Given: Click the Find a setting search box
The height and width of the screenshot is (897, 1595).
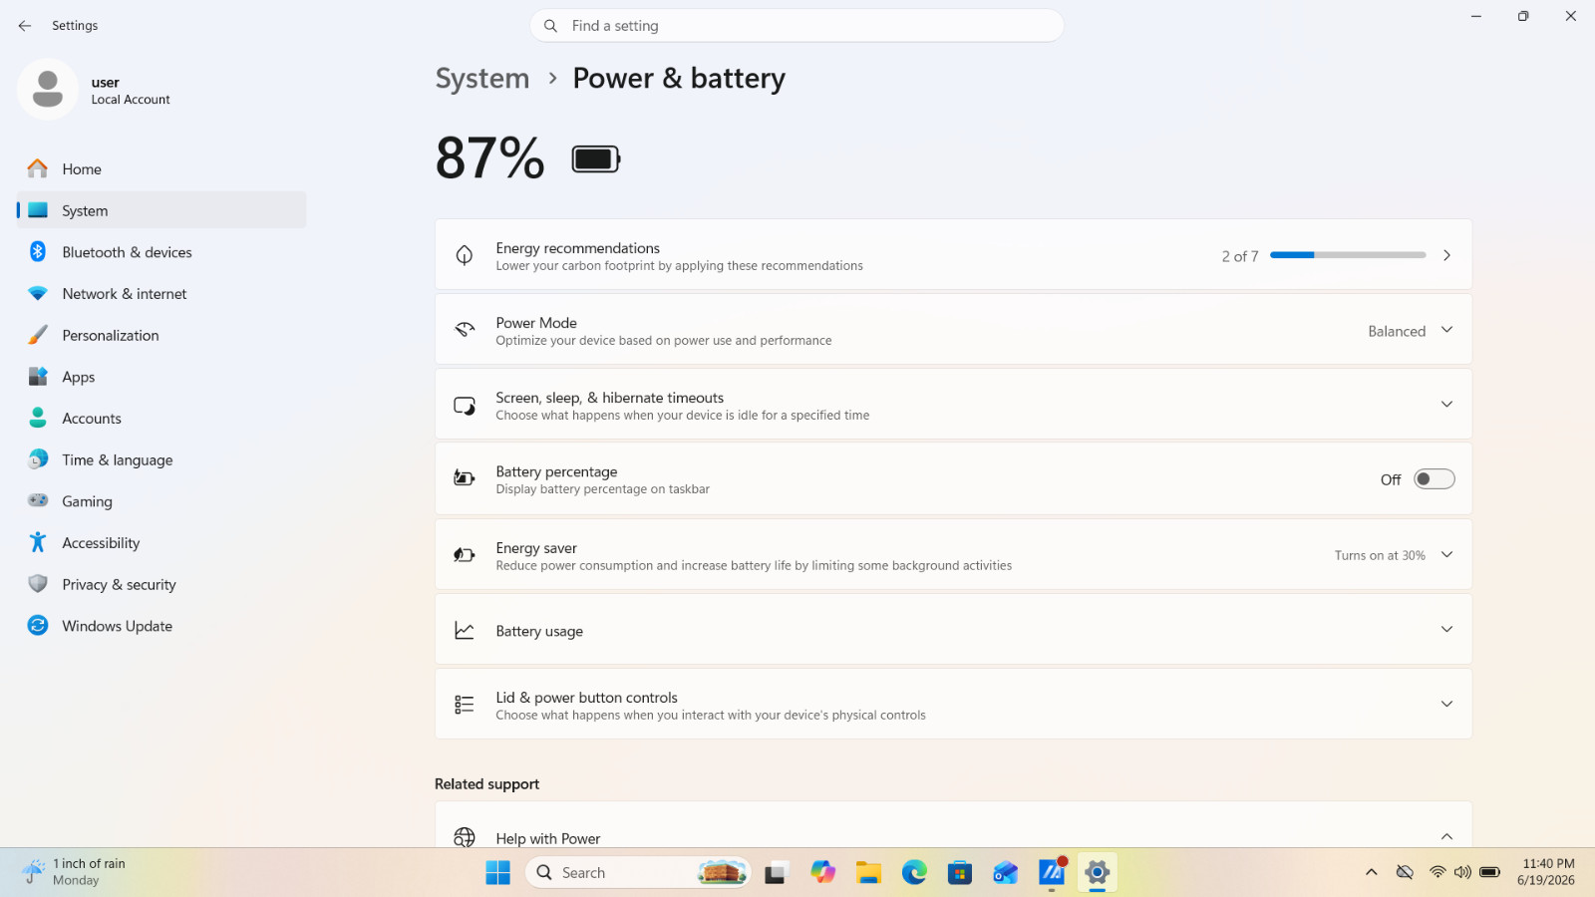Looking at the screenshot, I should [x=797, y=26].
